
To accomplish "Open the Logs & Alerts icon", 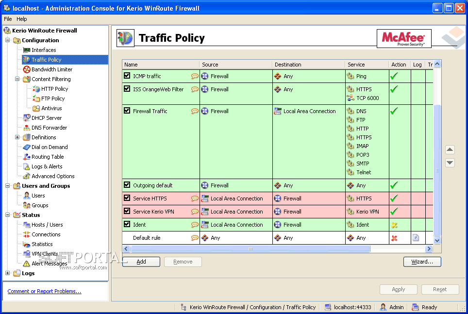I will click(27, 166).
